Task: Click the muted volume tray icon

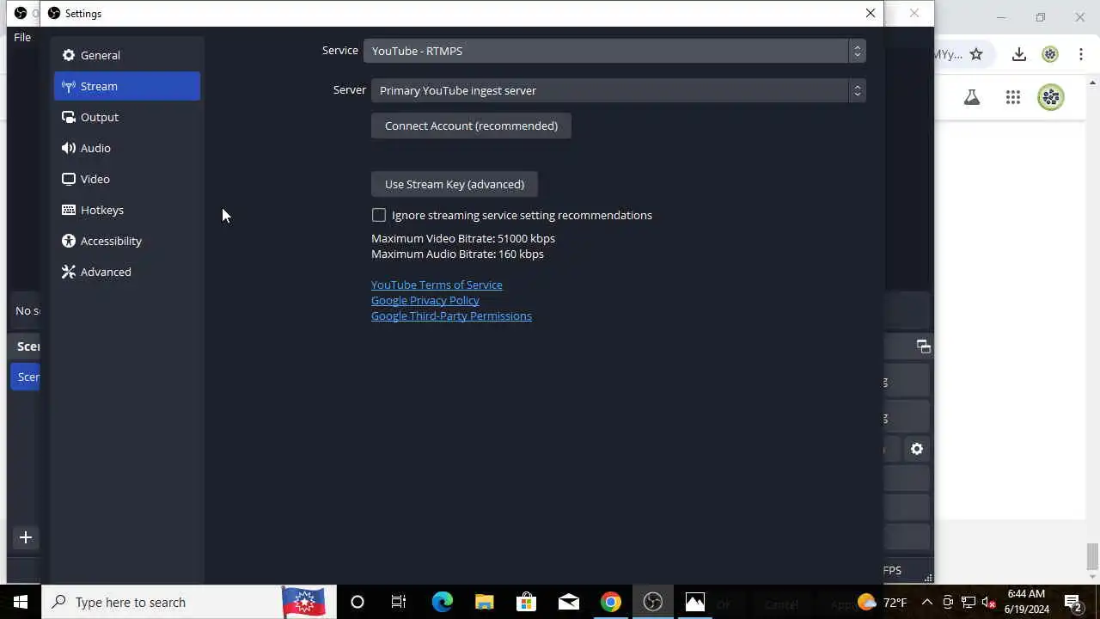Action: click(x=989, y=602)
